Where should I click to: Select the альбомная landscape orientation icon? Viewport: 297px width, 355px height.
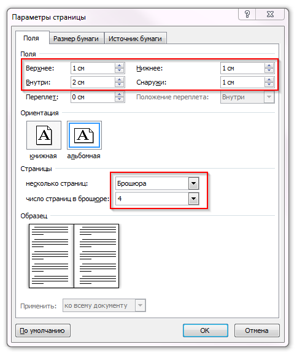[x=84, y=135]
